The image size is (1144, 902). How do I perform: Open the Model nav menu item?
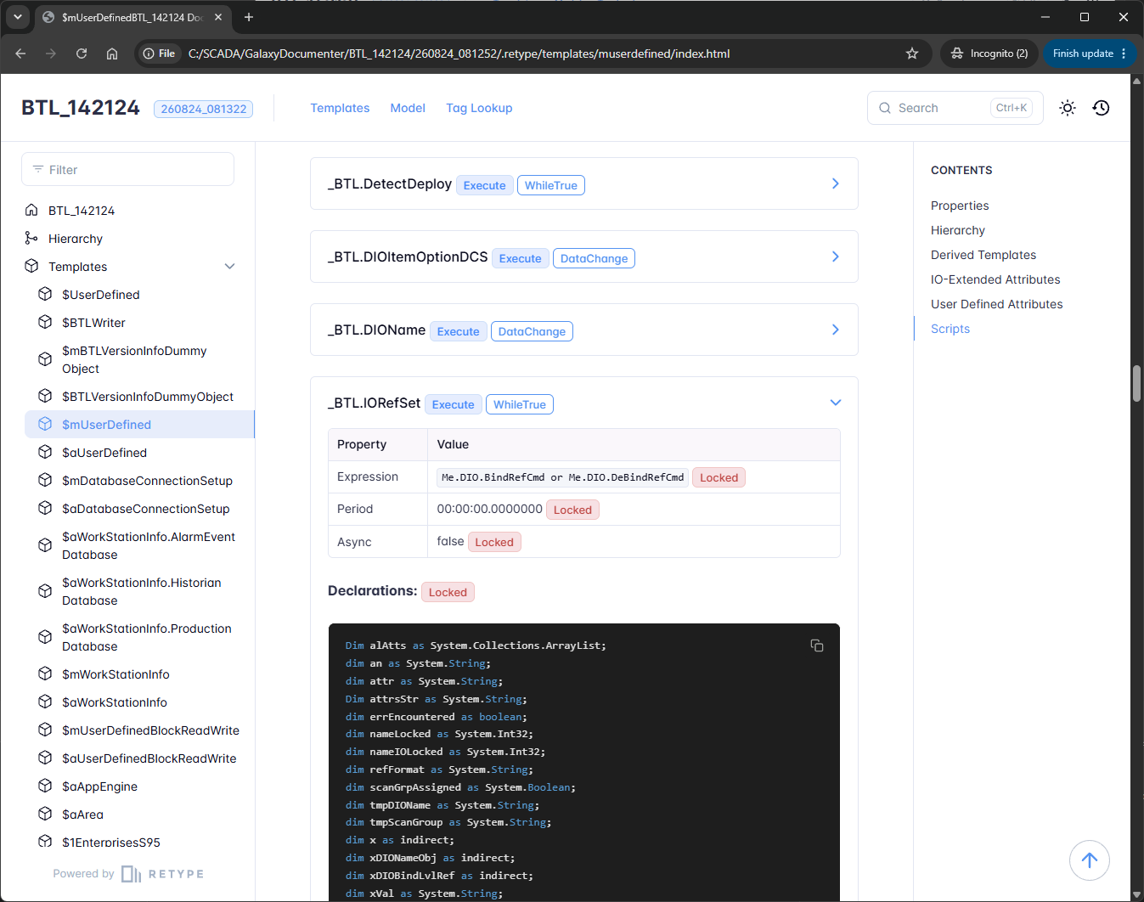[x=408, y=108]
